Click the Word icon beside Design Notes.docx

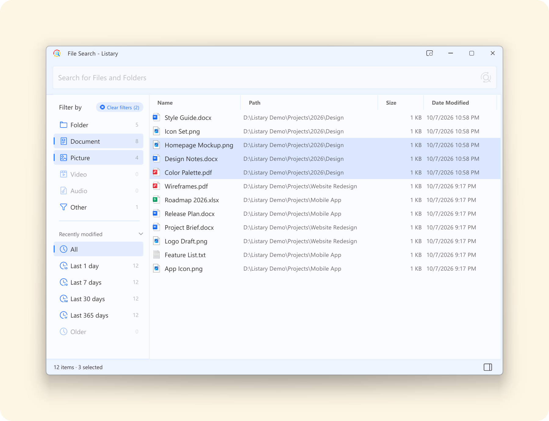(x=156, y=159)
